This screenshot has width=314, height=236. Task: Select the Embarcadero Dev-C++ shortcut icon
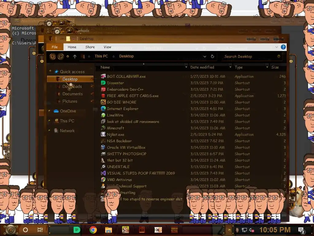click(x=103, y=89)
